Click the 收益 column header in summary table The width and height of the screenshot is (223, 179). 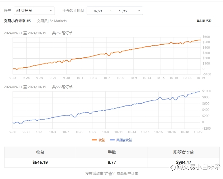click(x=40, y=152)
